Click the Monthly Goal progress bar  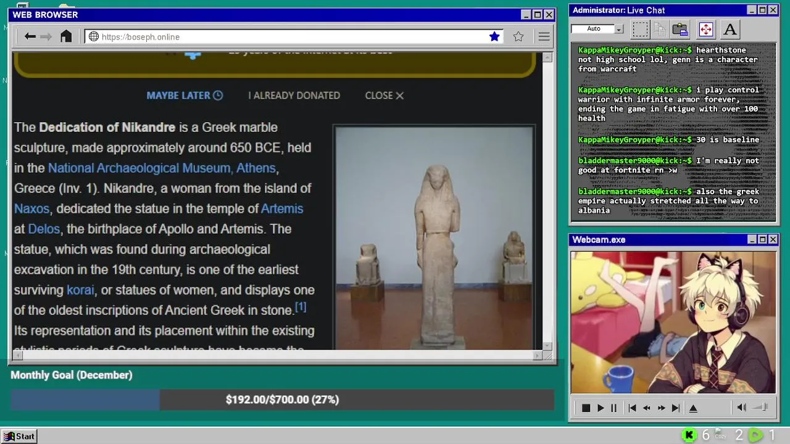point(282,400)
